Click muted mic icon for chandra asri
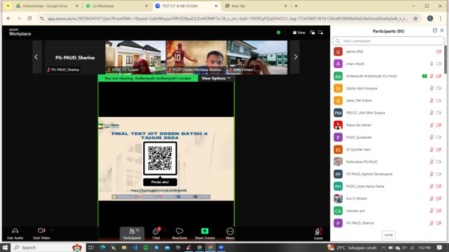 coord(431,211)
